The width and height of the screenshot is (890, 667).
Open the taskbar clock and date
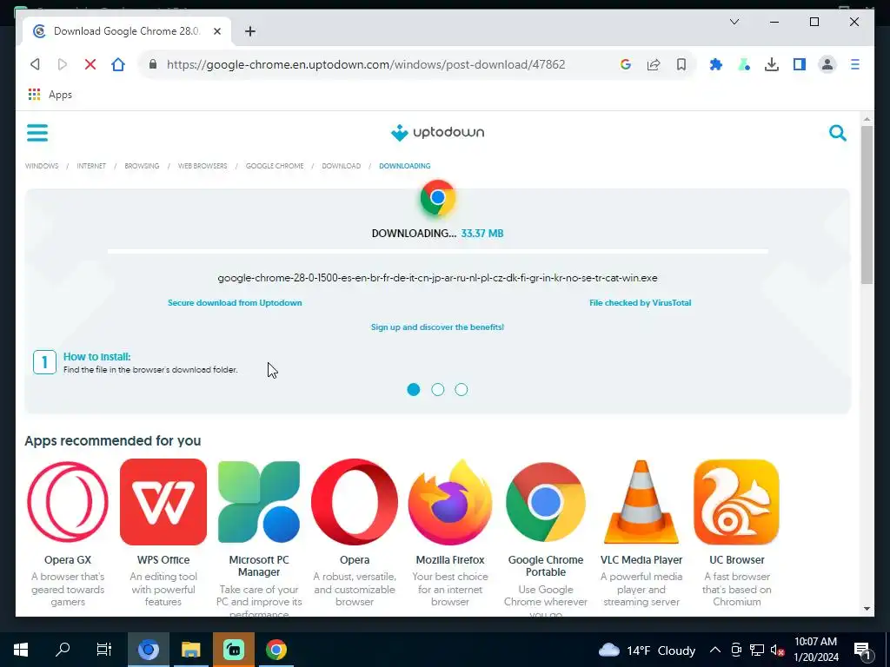[x=815, y=650]
